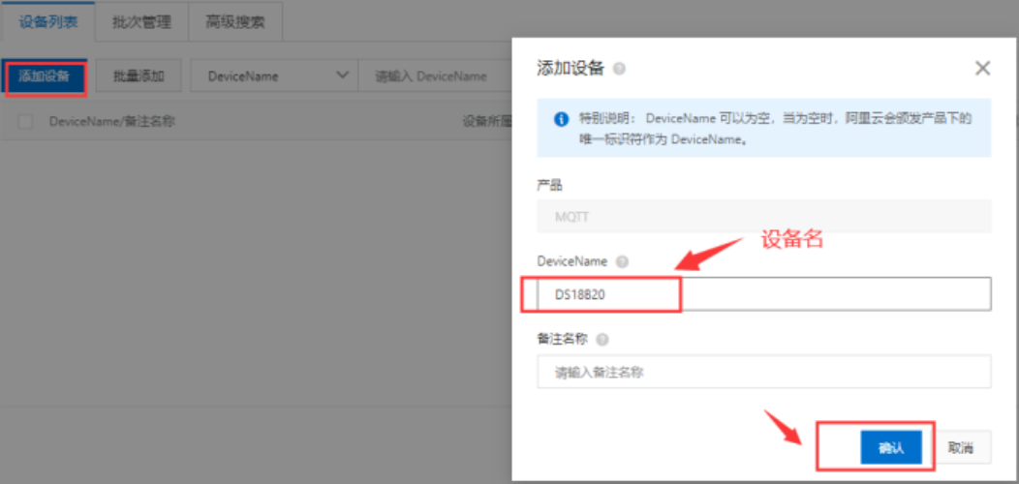Confirm with the 确认 button
This screenshot has height=484, width=1019.
click(891, 447)
